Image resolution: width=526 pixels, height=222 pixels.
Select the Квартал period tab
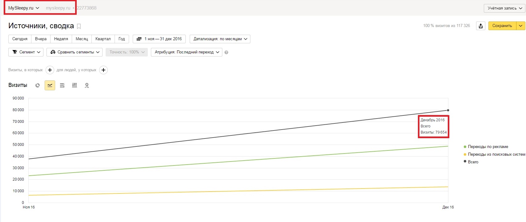103,39
